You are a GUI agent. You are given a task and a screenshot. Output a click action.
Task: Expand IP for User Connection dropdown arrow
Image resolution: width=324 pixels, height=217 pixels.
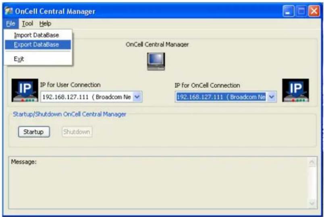pos(137,97)
